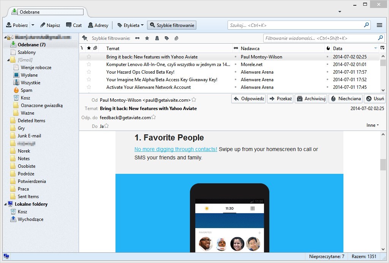Select the Alienware Network Account message
The width and height of the screenshot is (389, 263).
(x=229, y=87)
